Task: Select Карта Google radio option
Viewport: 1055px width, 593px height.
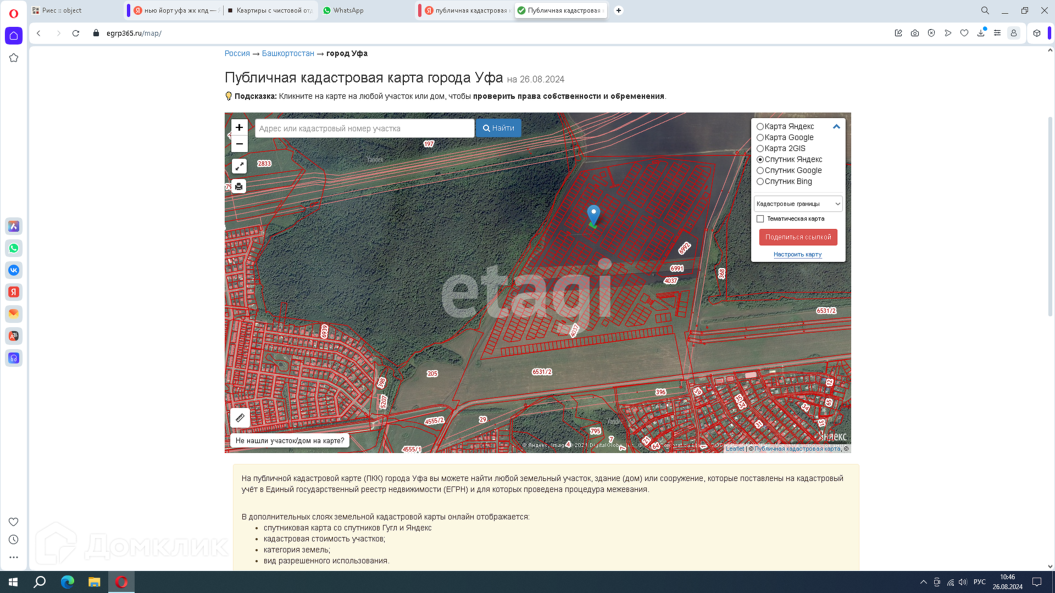Action: coord(760,138)
